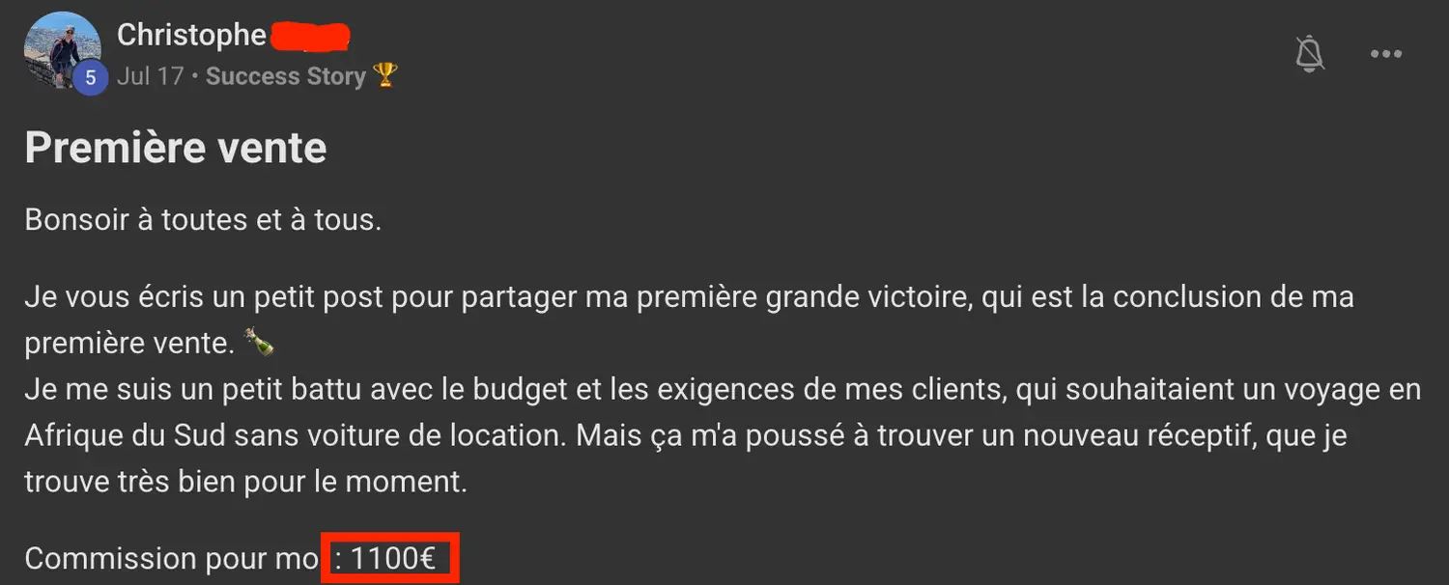Click the sentence starting Je vous écris
This screenshot has height=585, width=1449.
[689, 320]
